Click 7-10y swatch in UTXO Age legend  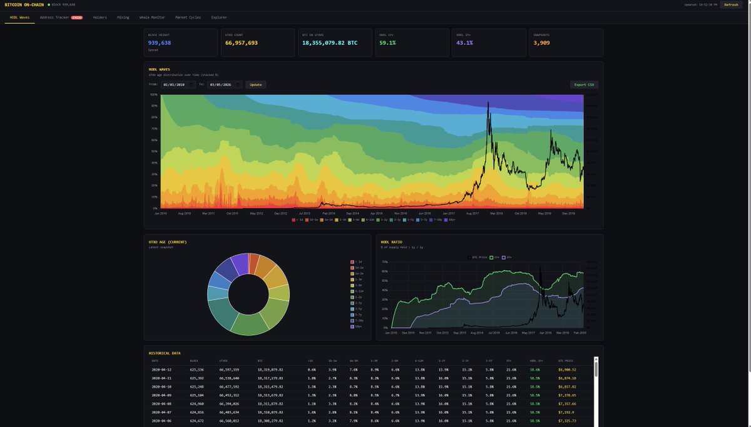point(352,321)
